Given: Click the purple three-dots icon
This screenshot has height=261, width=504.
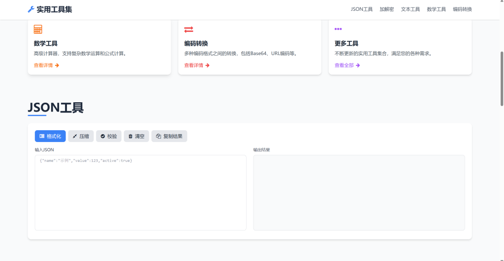Looking at the screenshot, I should coord(338,29).
